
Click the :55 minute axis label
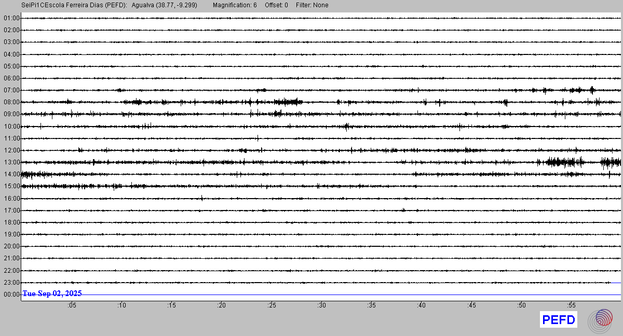click(571, 305)
